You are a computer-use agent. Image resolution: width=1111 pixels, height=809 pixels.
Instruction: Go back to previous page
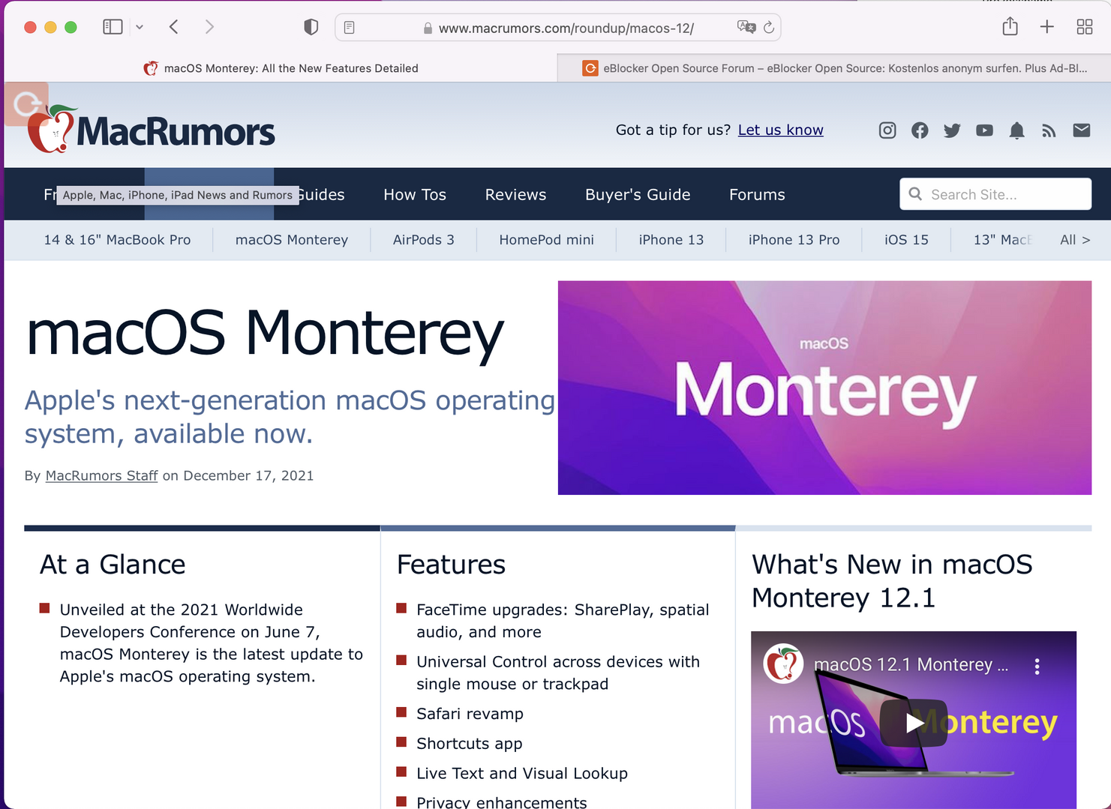pyautogui.click(x=174, y=27)
